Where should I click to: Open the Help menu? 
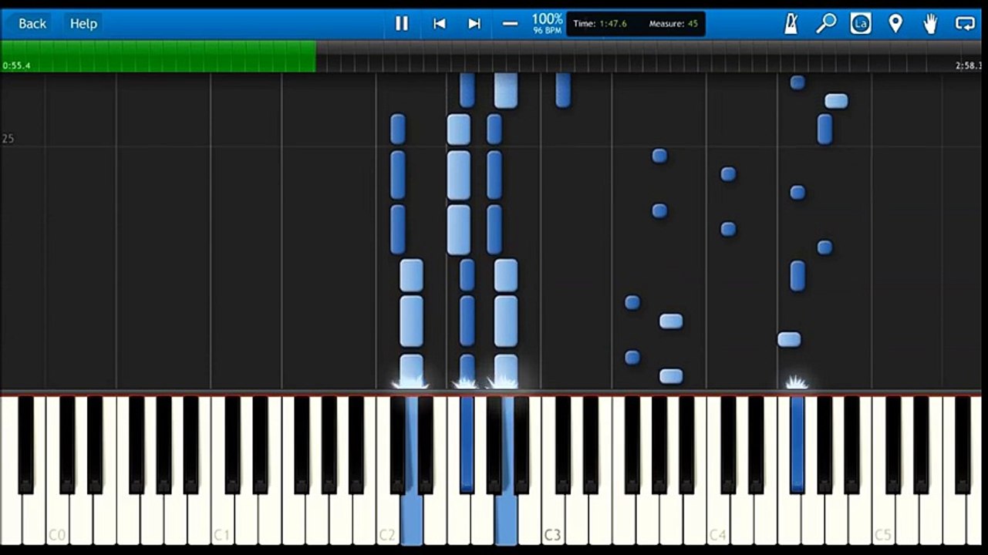pos(83,23)
